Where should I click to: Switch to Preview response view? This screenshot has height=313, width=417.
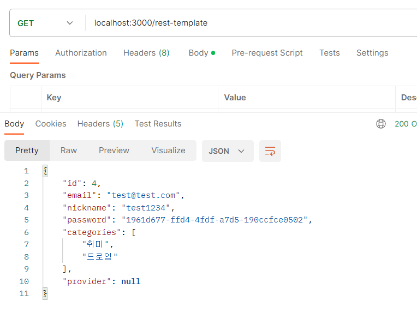114,151
